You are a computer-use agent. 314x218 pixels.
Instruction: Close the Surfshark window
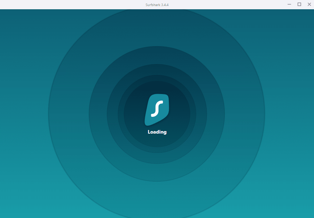309,4
